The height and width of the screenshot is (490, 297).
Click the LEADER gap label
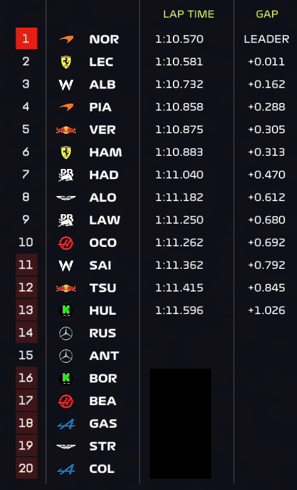(x=266, y=39)
